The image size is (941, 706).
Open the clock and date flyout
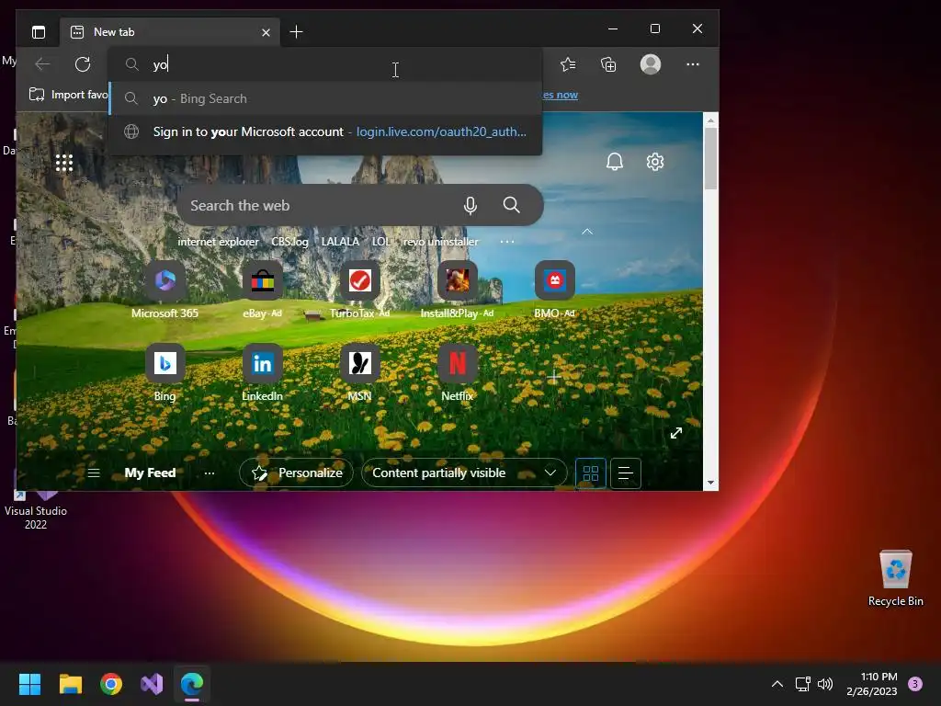click(x=872, y=684)
